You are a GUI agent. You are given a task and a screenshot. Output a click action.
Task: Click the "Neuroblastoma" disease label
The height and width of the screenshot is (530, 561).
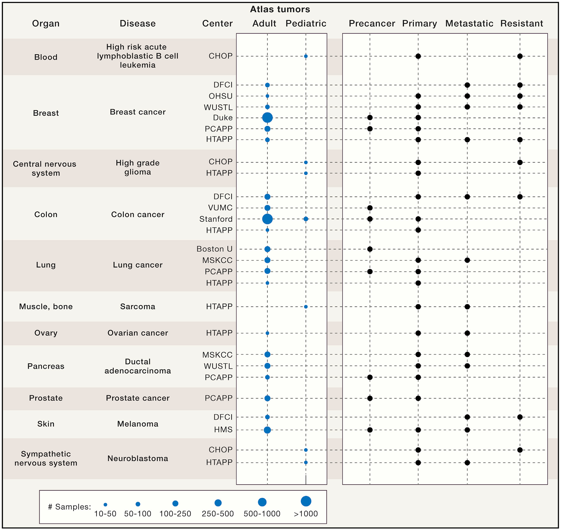click(138, 458)
